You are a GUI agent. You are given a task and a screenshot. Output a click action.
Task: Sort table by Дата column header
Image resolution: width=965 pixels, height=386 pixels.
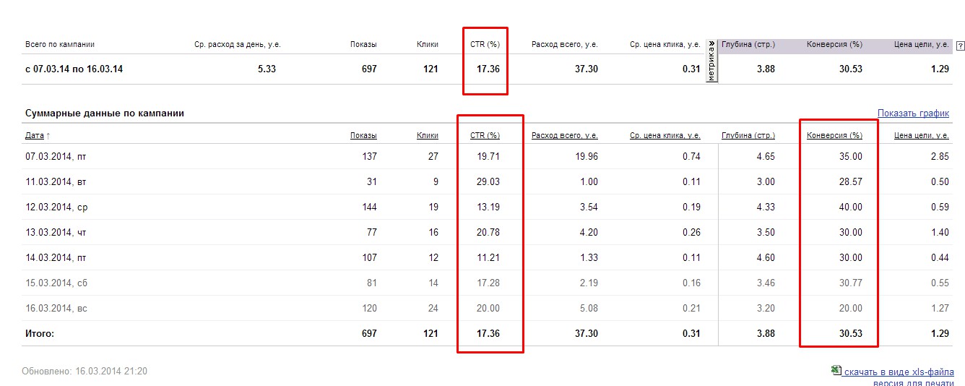tap(34, 135)
